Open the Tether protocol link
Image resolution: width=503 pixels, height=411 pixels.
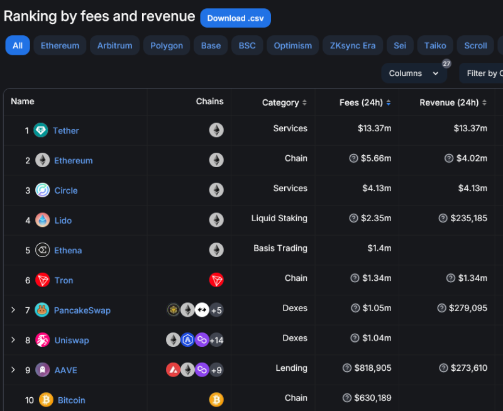coord(66,131)
